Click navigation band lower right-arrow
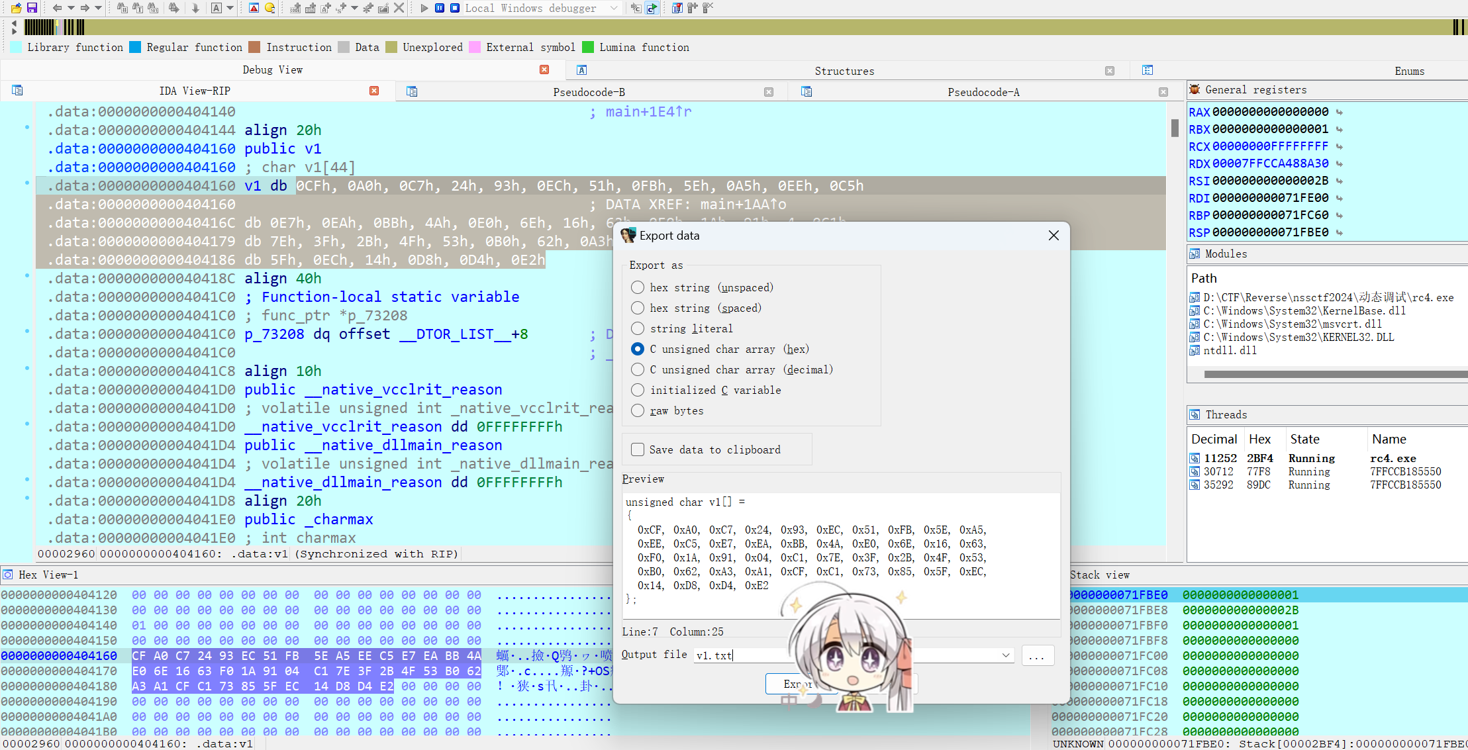The height and width of the screenshot is (750, 1468). click(15, 32)
